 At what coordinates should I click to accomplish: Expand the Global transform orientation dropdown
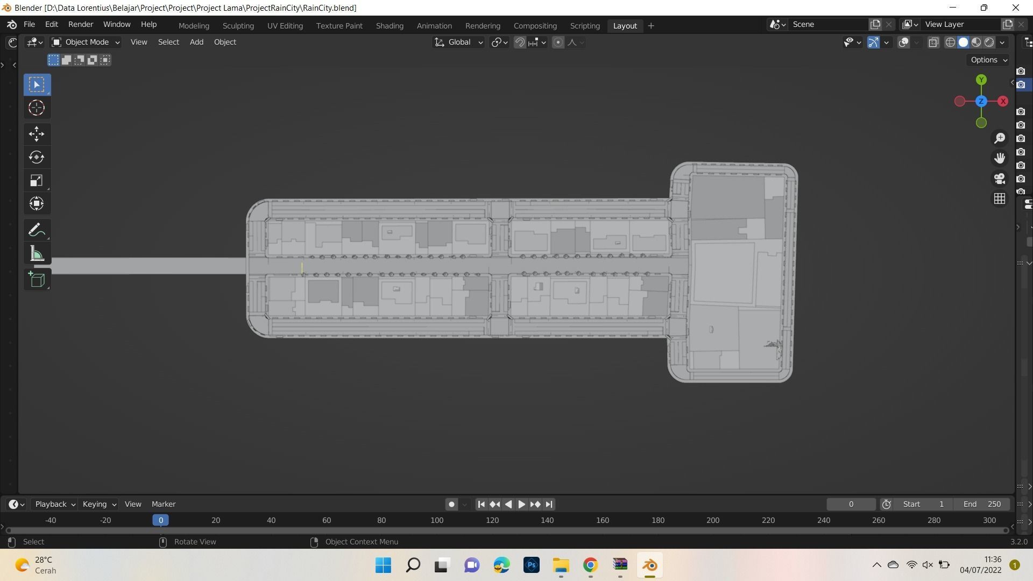pyautogui.click(x=459, y=42)
